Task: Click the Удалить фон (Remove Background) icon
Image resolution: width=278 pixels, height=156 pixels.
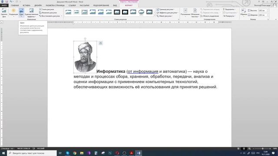Action: [x=4, y=13]
